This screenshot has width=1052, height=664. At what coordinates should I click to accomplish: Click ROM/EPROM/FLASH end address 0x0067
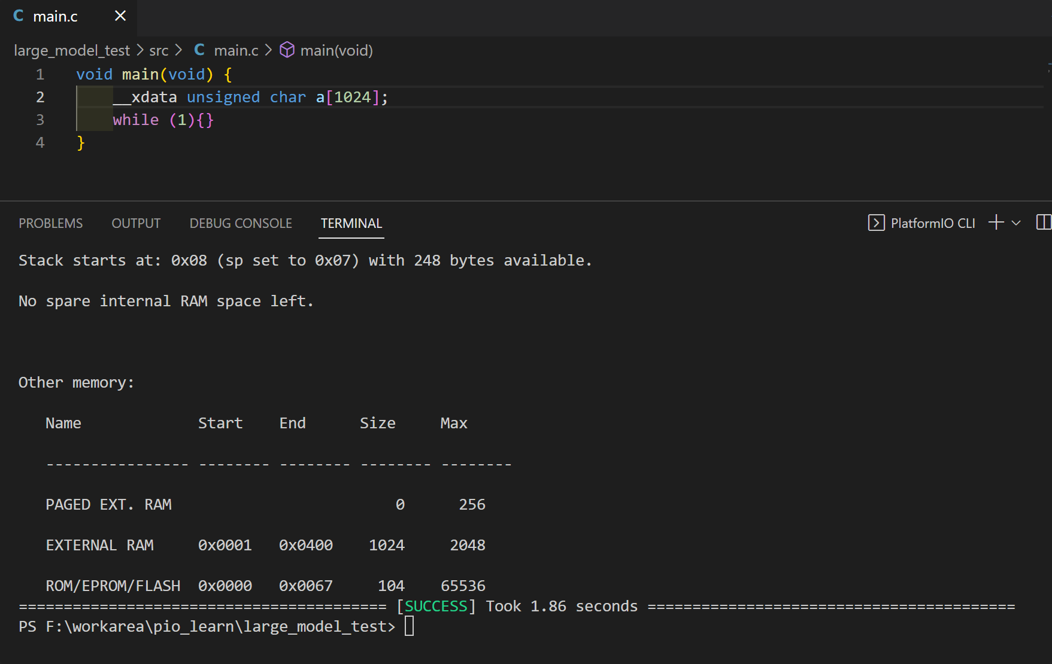306,586
